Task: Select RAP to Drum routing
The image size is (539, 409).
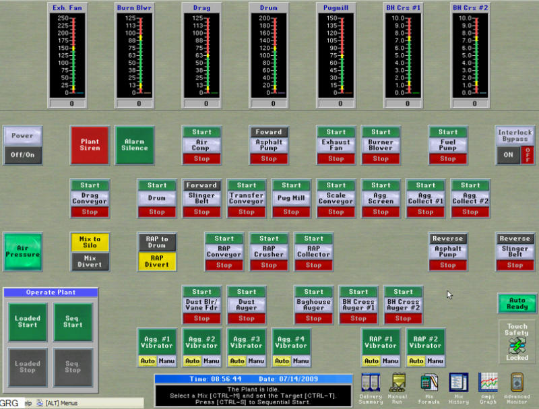Action: click(x=157, y=243)
